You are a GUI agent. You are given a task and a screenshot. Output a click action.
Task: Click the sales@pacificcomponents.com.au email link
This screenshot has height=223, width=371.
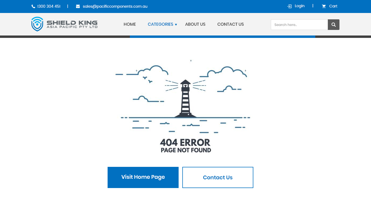coord(115,6)
